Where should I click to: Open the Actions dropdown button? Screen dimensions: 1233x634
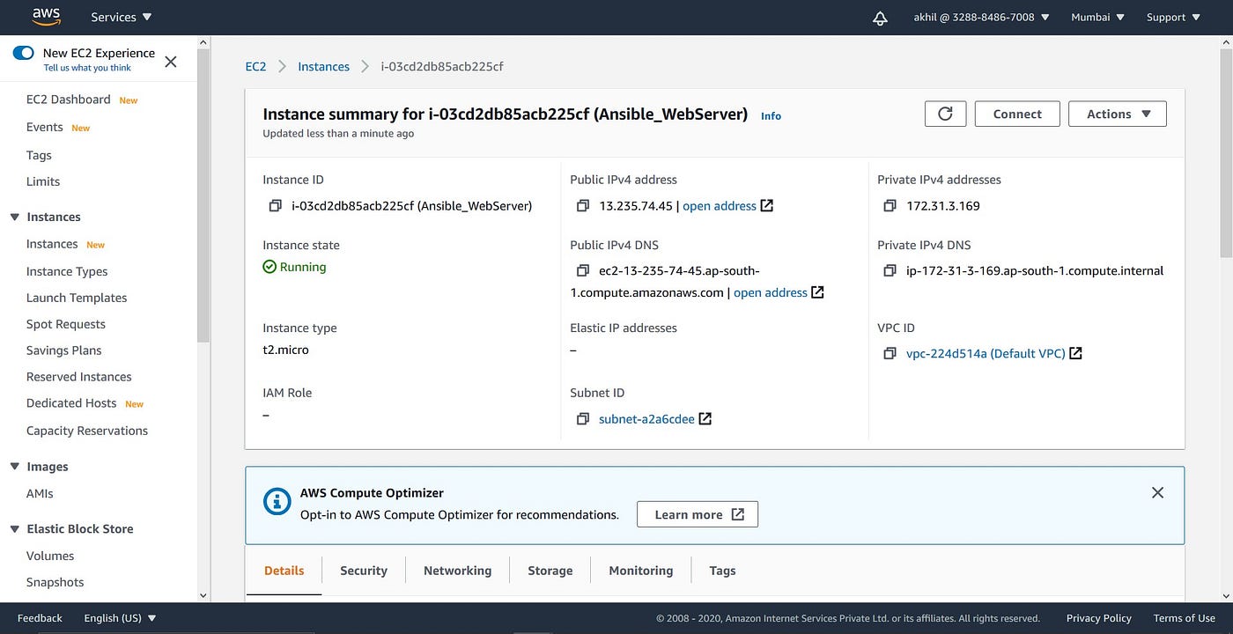(x=1118, y=114)
